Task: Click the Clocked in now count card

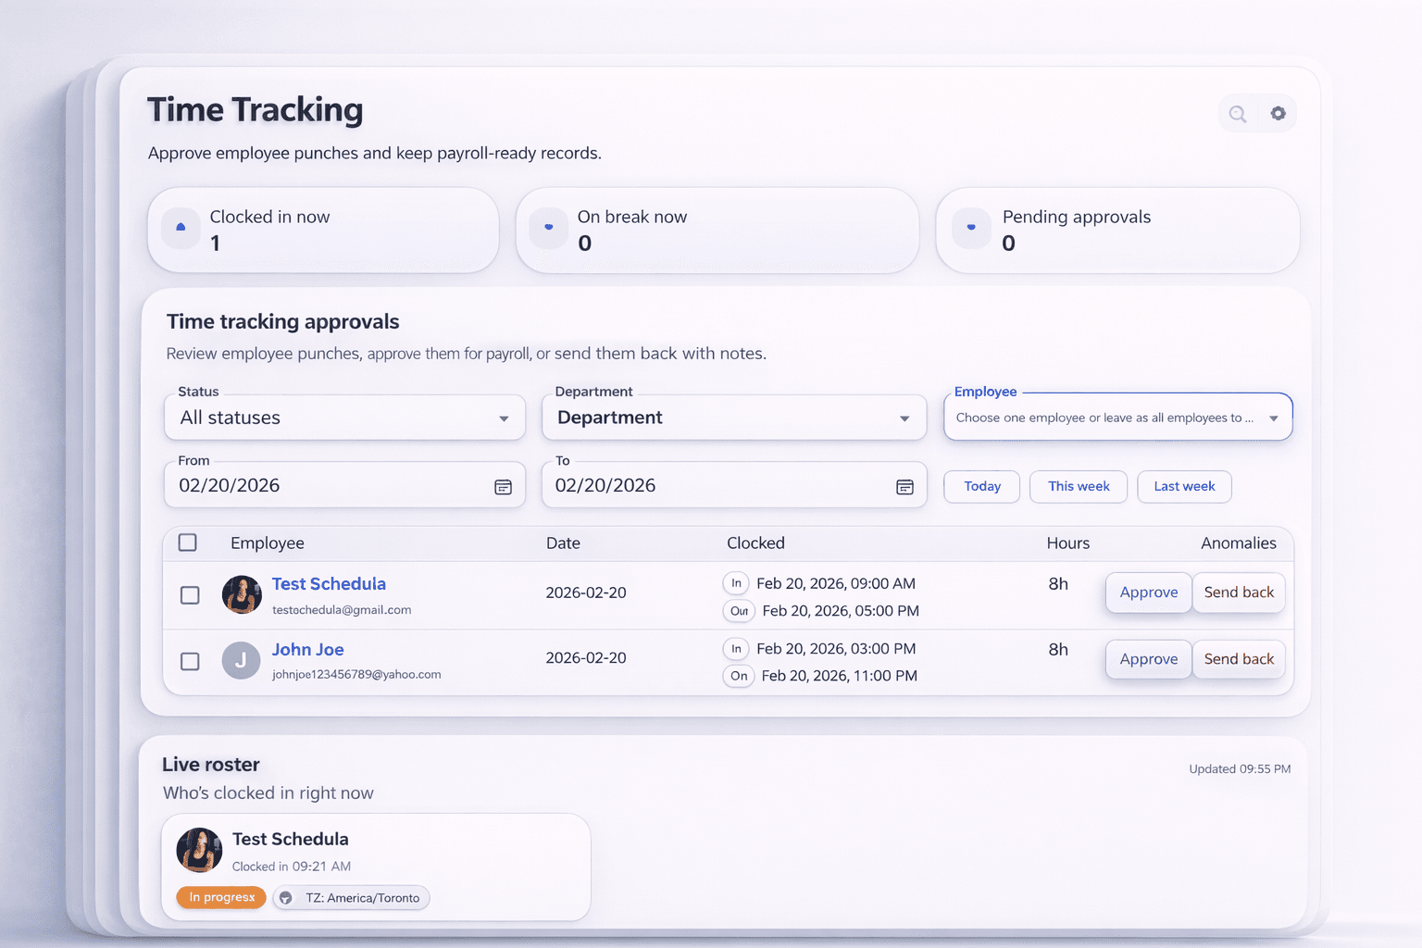Action: coord(323,231)
